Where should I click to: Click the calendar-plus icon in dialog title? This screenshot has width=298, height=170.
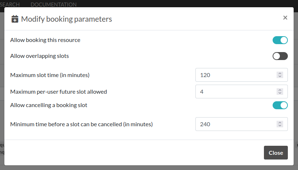tap(15, 19)
